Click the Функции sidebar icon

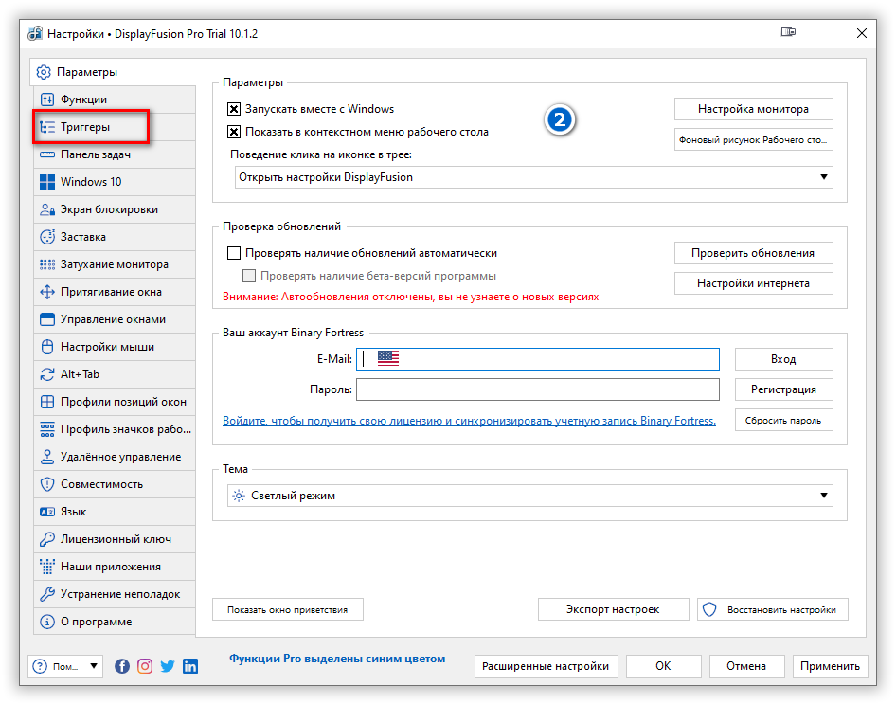tap(47, 99)
